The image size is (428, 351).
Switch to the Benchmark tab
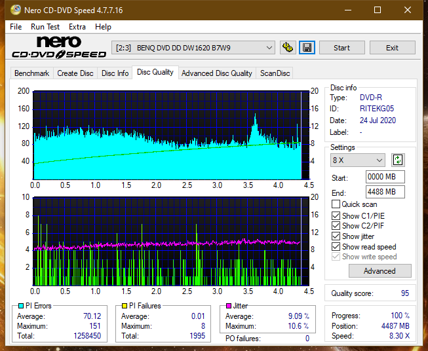click(x=31, y=73)
